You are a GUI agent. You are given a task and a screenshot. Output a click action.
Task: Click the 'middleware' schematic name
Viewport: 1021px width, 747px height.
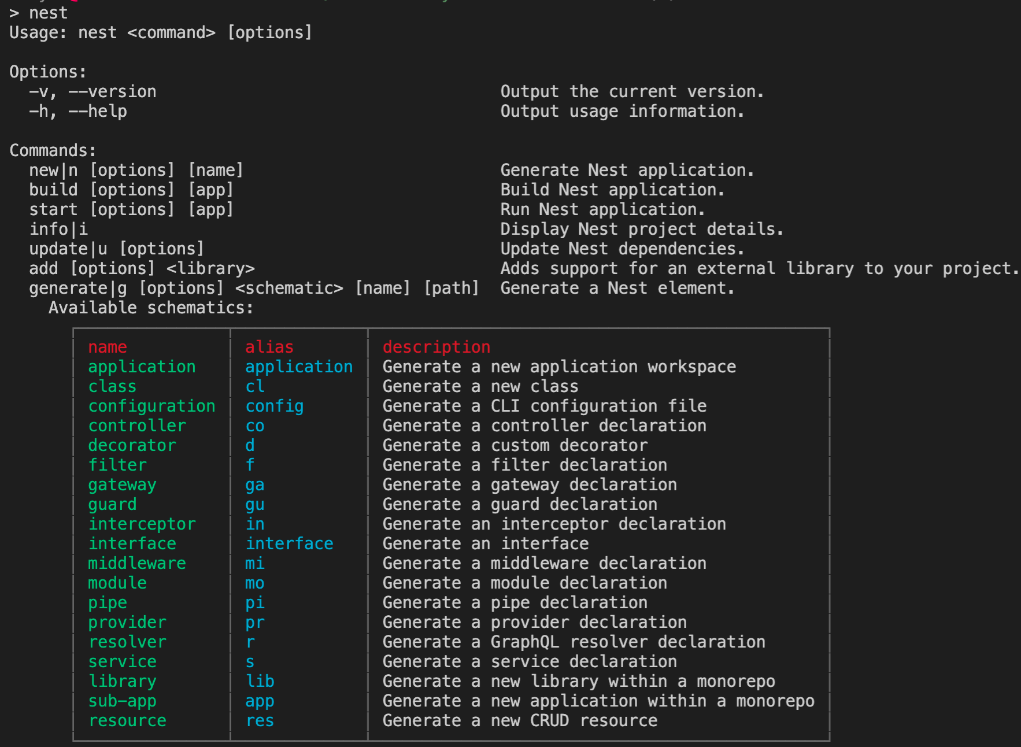[x=137, y=564]
